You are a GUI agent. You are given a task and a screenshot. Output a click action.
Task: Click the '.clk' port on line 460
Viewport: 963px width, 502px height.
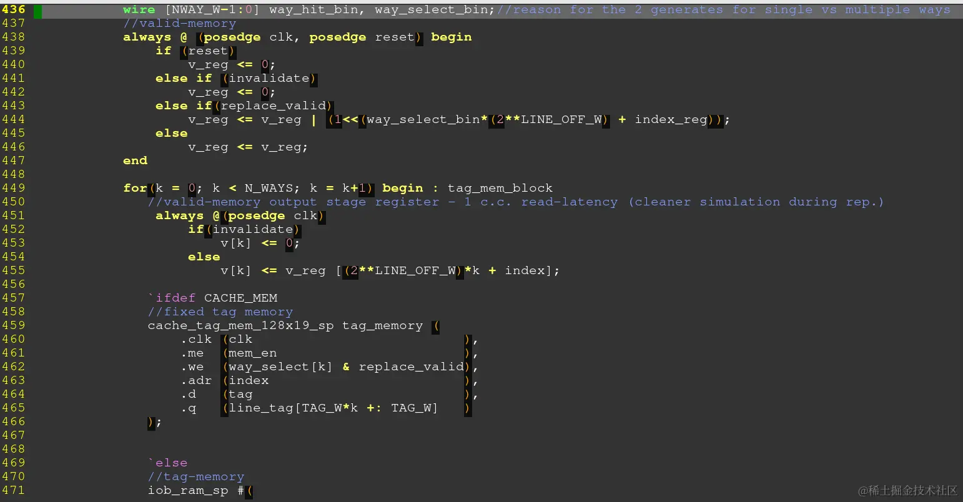pos(196,340)
